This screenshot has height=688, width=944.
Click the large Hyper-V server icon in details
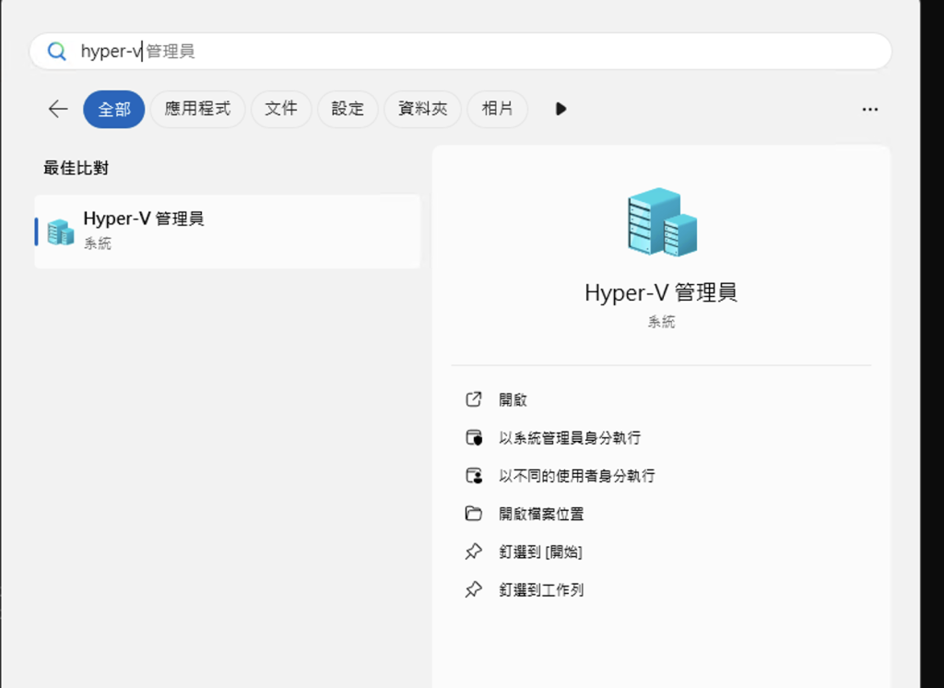(661, 221)
